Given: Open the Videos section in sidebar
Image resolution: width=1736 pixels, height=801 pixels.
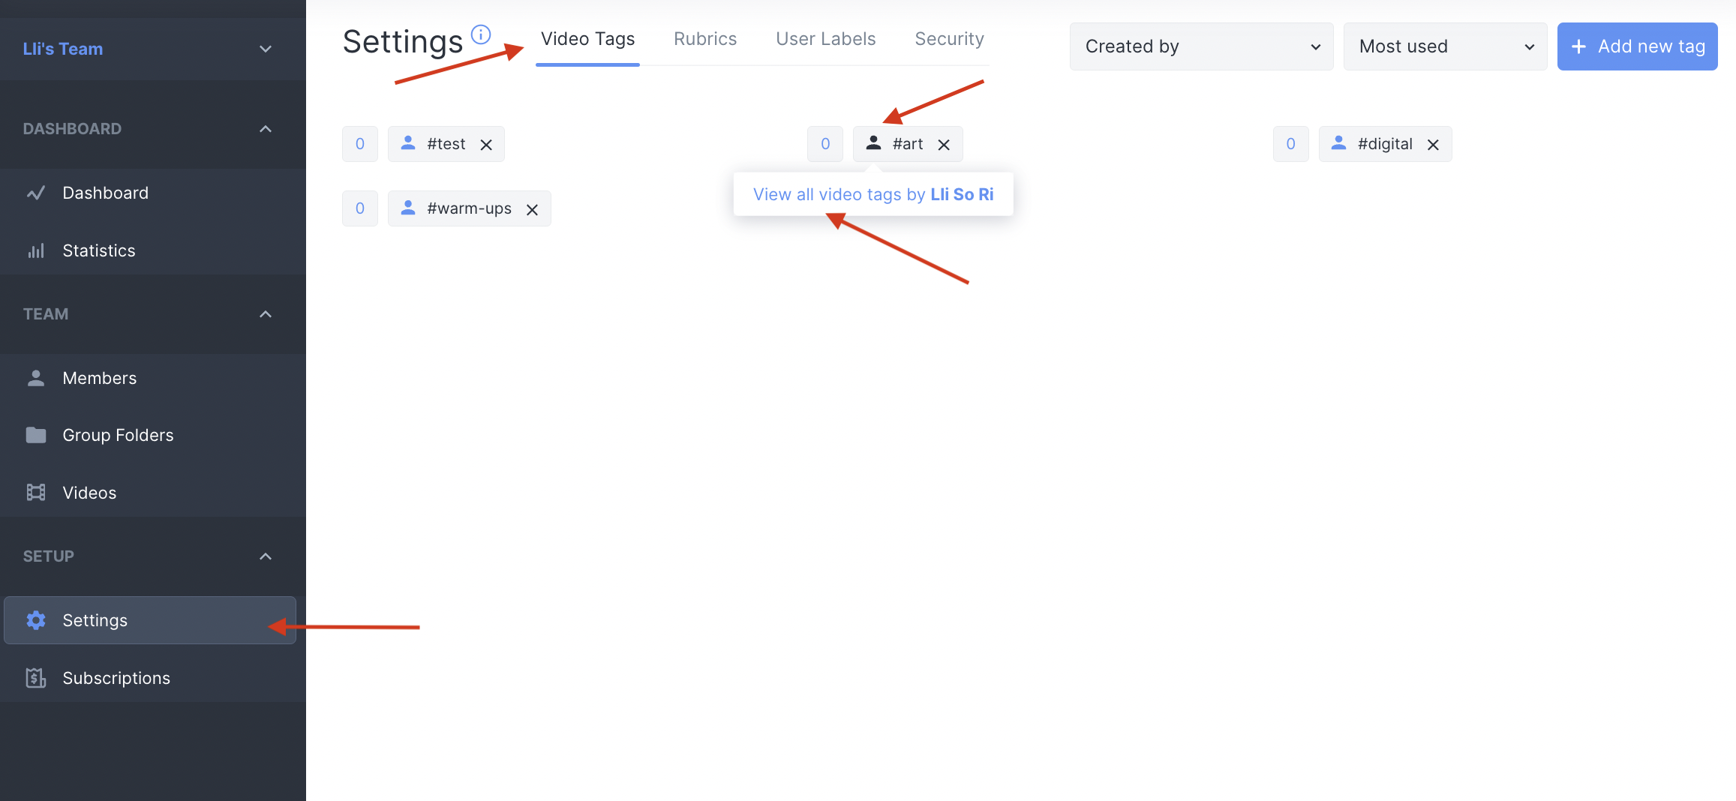Looking at the screenshot, I should 89,493.
